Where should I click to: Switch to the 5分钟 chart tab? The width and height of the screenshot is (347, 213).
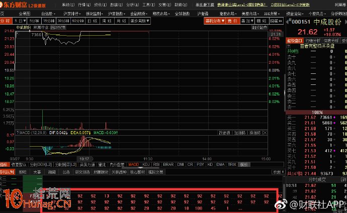34,21
